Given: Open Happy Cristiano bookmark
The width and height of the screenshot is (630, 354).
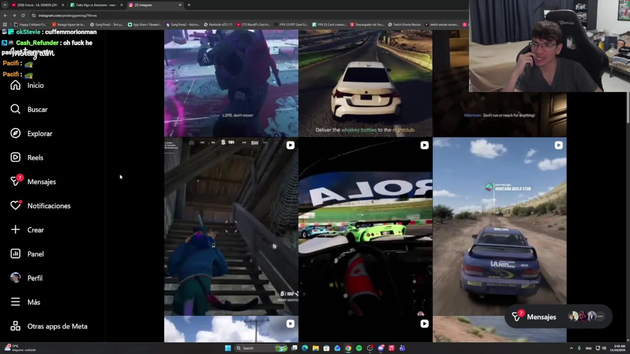Looking at the screenshot, I should point(31,25).
